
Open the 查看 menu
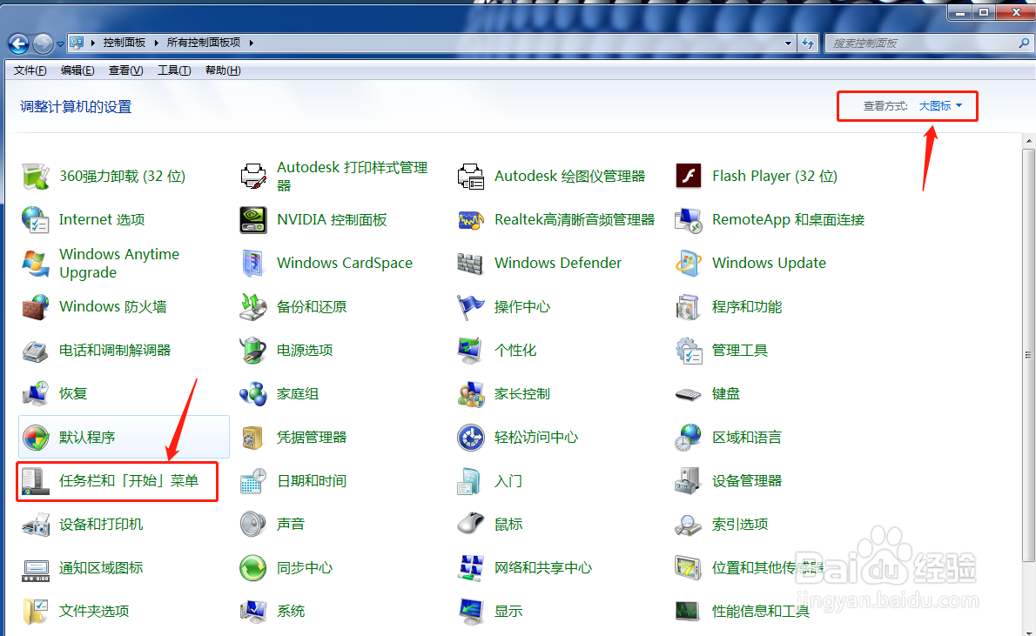pos(124,70)
